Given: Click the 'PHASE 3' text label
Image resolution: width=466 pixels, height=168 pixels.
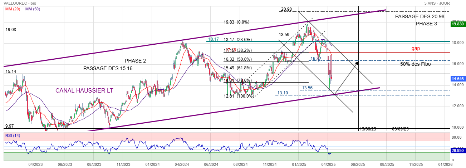Looking at the screenshot, I should point(426,24).
